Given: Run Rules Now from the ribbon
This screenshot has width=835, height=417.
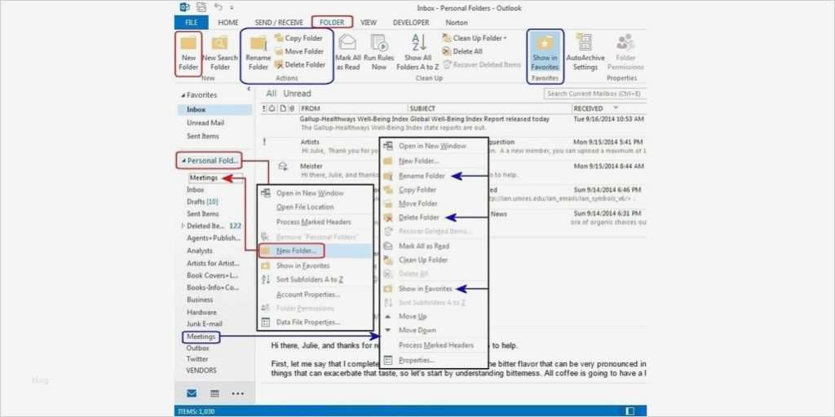Looking at the screenshot, I should (x=378, y=53).
